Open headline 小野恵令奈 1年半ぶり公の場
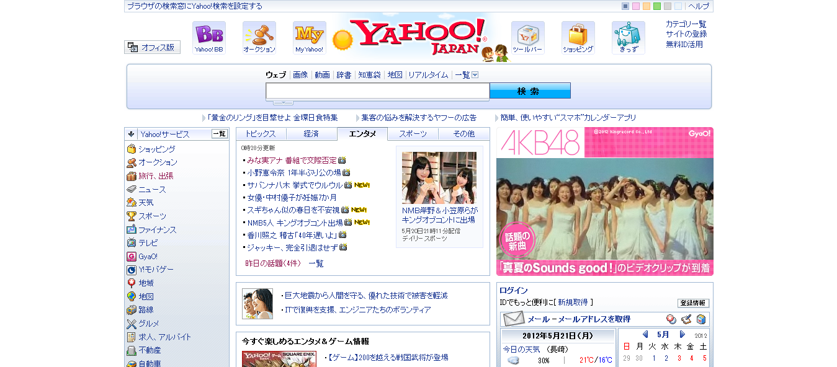This screenshot has width=837, height=367. (294, 172)
